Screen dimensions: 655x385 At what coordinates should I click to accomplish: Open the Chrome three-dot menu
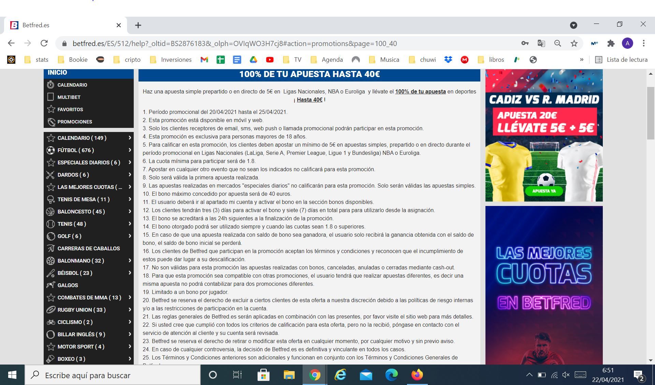[x=644, y=43]
